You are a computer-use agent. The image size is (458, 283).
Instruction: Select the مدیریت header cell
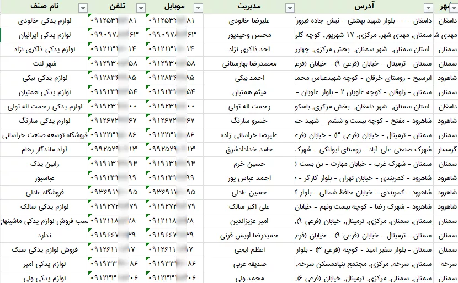tap(249, 7)
